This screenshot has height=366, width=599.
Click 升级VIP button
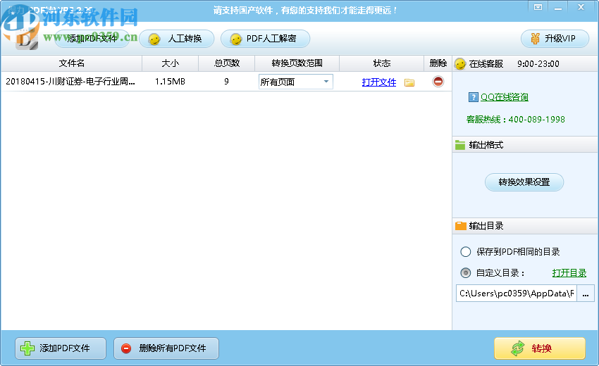pos(555,39)
